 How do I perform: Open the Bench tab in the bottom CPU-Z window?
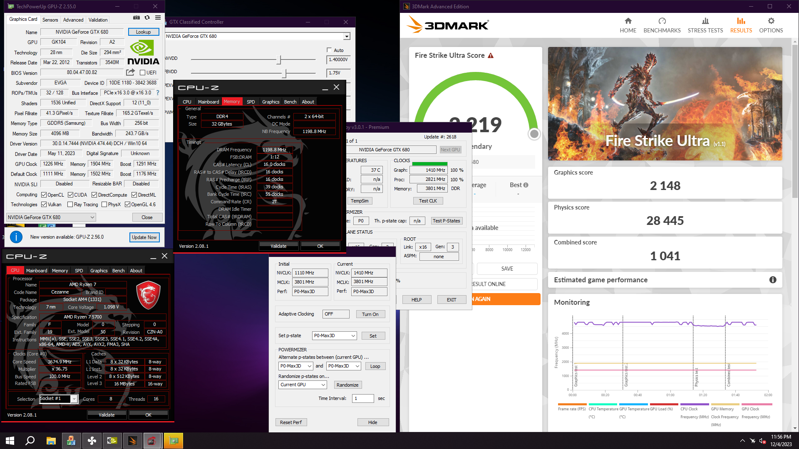click(118, 271)
